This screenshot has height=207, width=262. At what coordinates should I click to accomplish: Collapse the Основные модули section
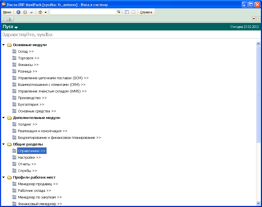4,45
